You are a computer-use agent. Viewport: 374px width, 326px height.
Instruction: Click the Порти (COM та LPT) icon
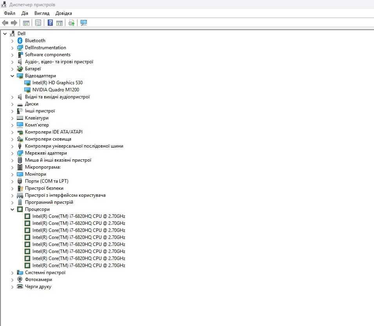point(20,181)
